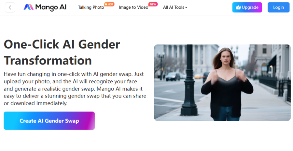Click the caret arrow beside All AI Tools
The image size is (293, 151).
pyautogui.click(x=186, y=8)
